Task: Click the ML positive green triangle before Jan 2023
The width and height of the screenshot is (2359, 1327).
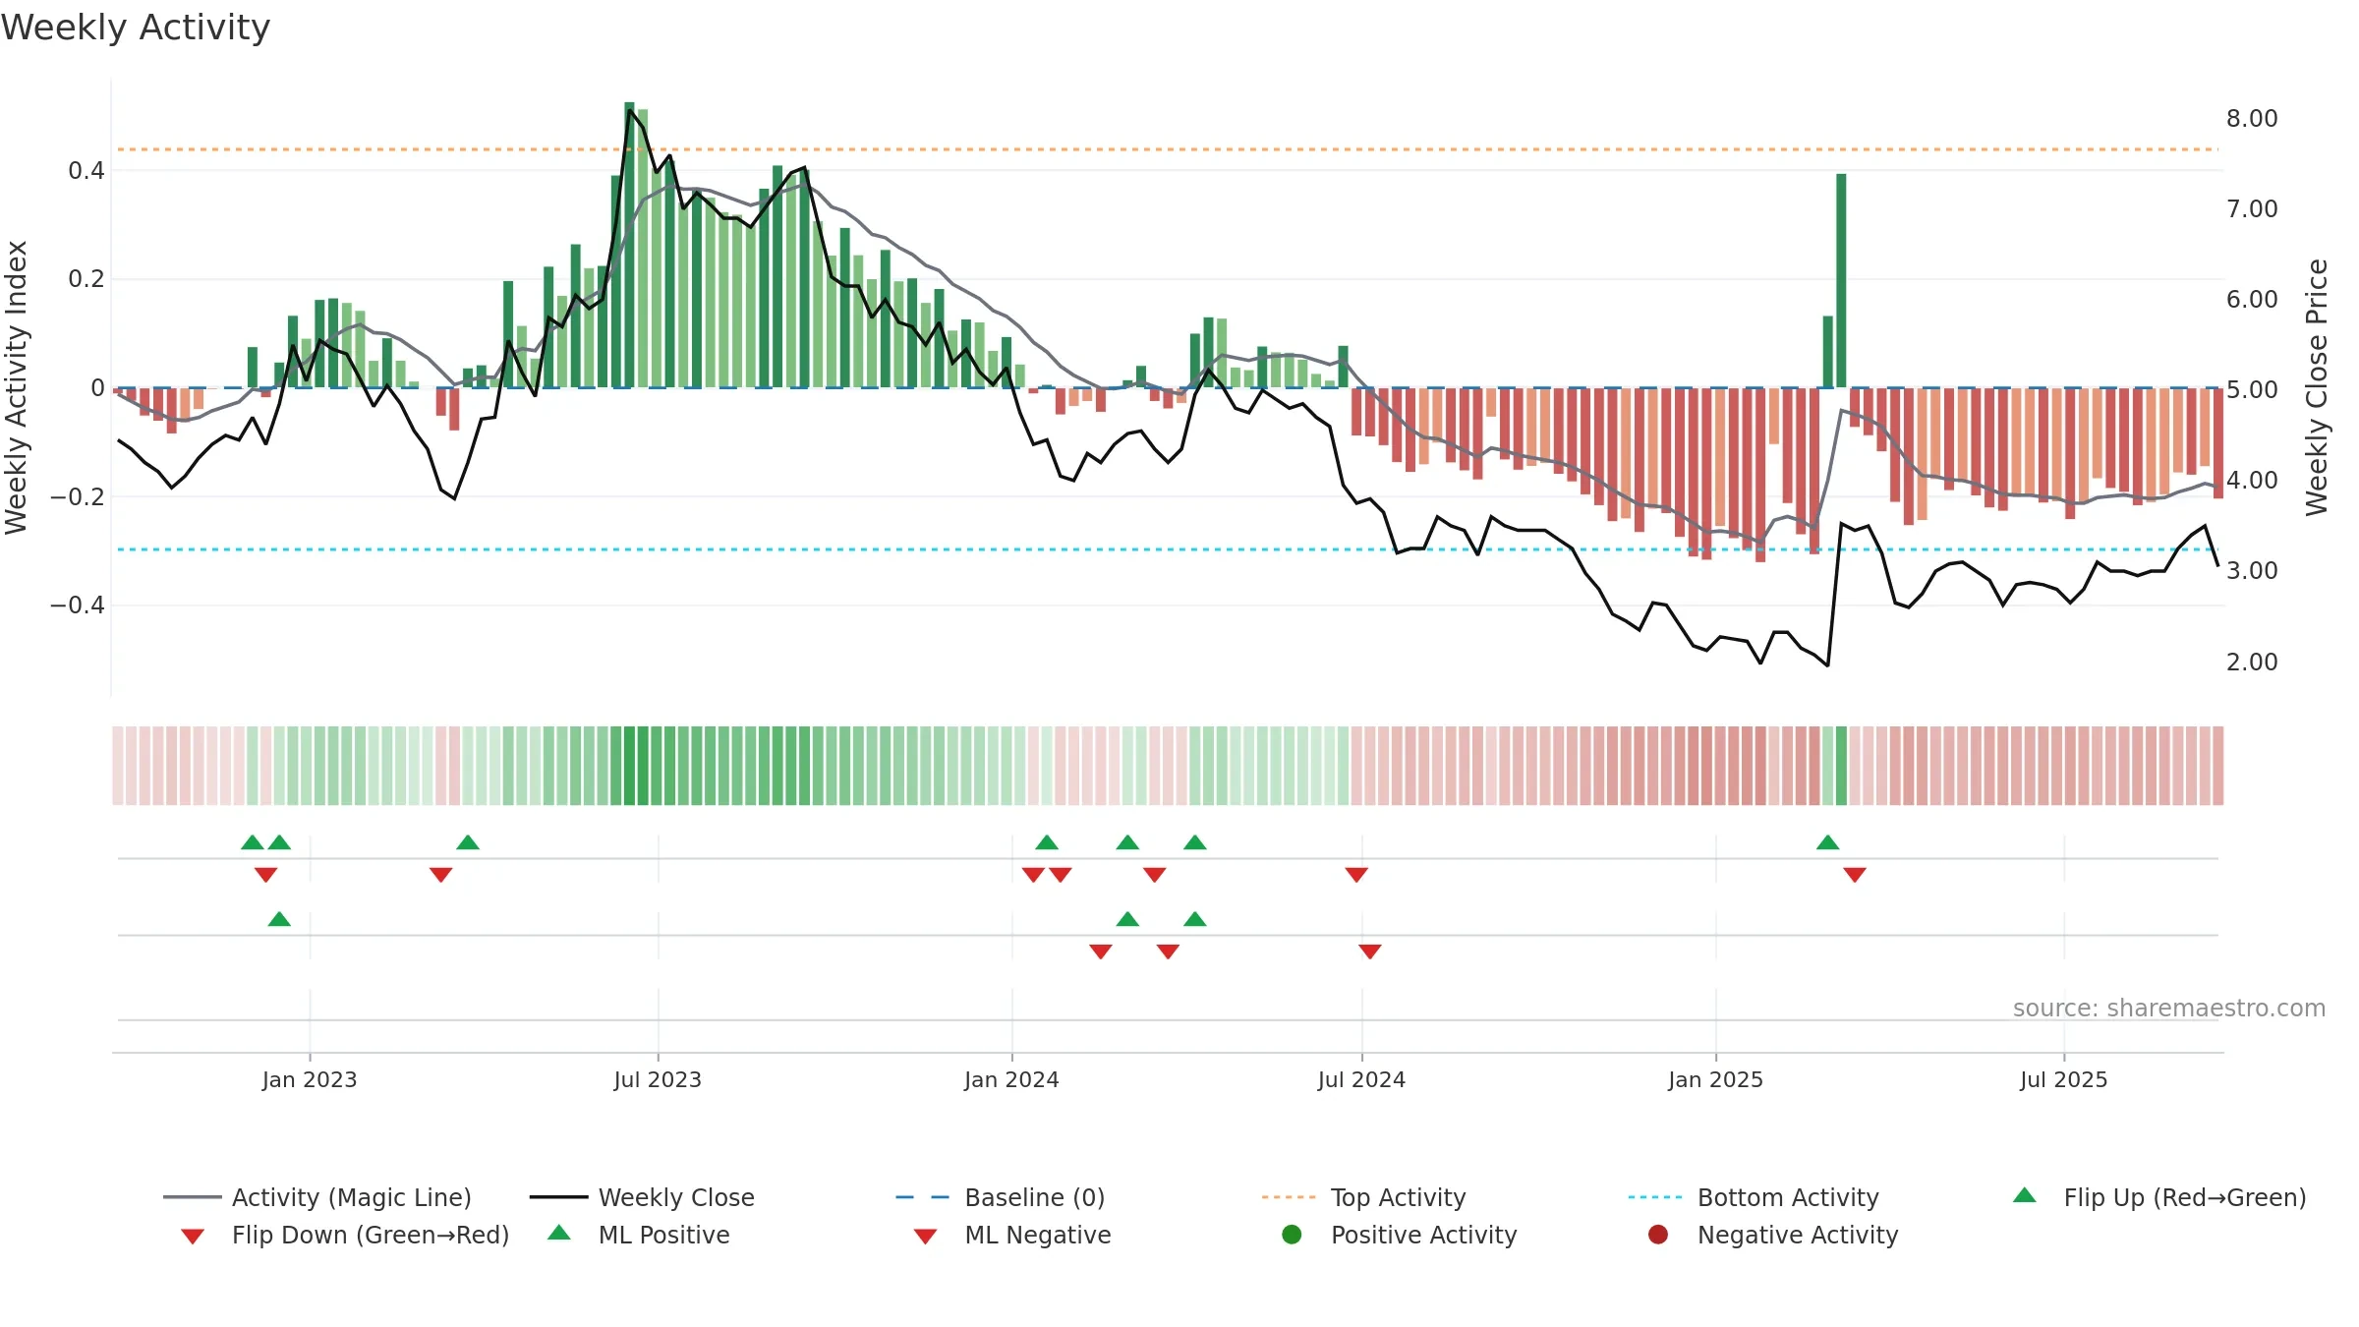Action: [279, 919]
